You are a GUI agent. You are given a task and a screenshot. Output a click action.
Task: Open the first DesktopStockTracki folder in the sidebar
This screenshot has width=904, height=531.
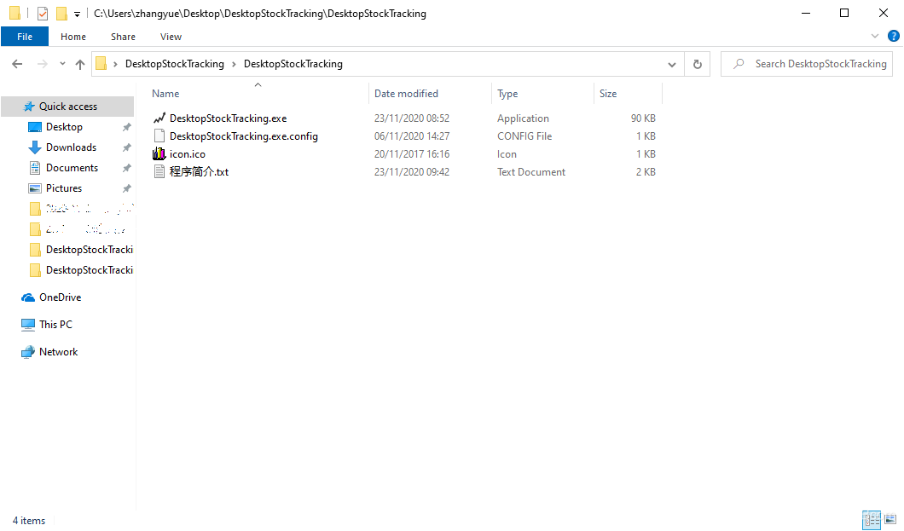point(90,250)
